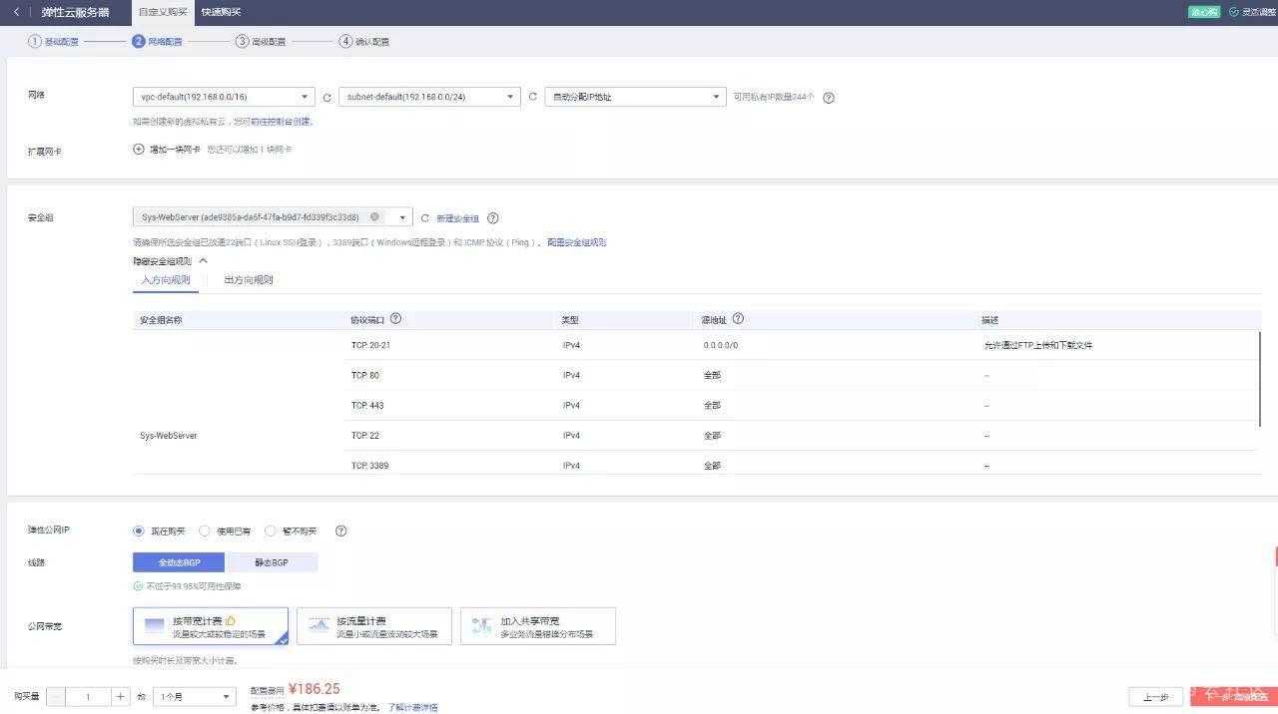
Task: Choose 静态BGP line type
Action: [272, 562]
